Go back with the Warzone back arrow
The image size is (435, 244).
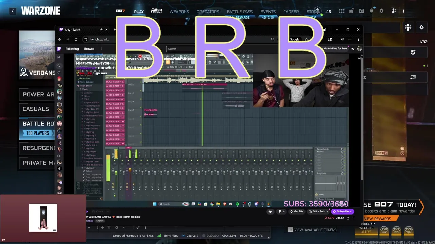click(x=13, y=11)
